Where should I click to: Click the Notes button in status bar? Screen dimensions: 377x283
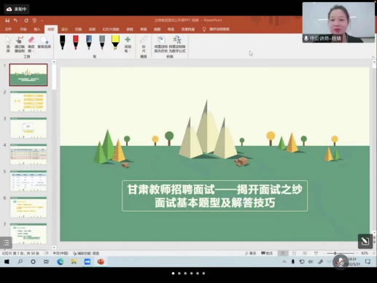tap(250, 253)
